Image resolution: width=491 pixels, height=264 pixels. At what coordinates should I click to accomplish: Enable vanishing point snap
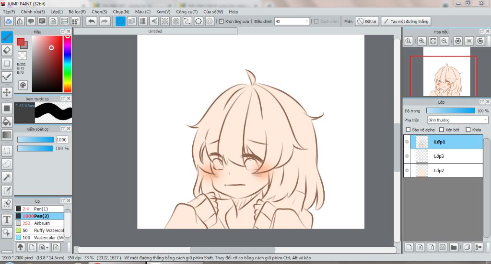154,21
